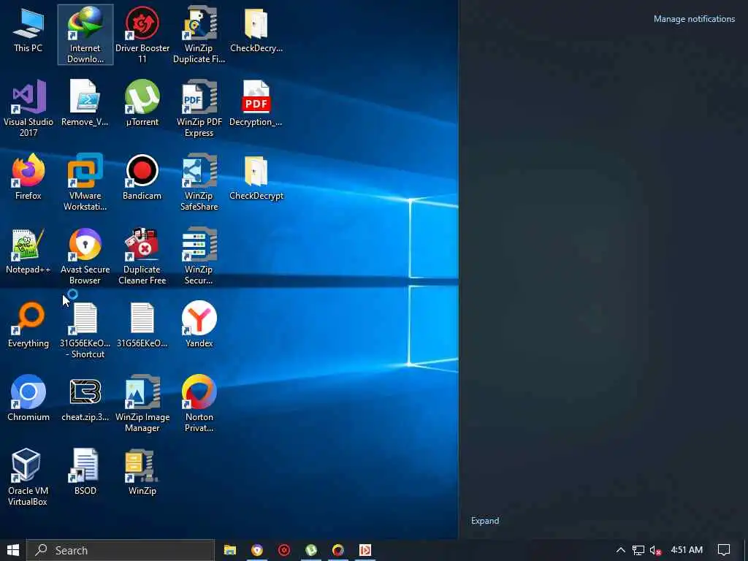
Task: Select the Norton Private Browser shortcut
Action: 199,404
